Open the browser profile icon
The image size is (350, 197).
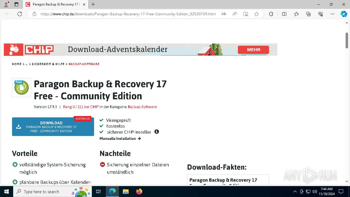coord(6,4)
